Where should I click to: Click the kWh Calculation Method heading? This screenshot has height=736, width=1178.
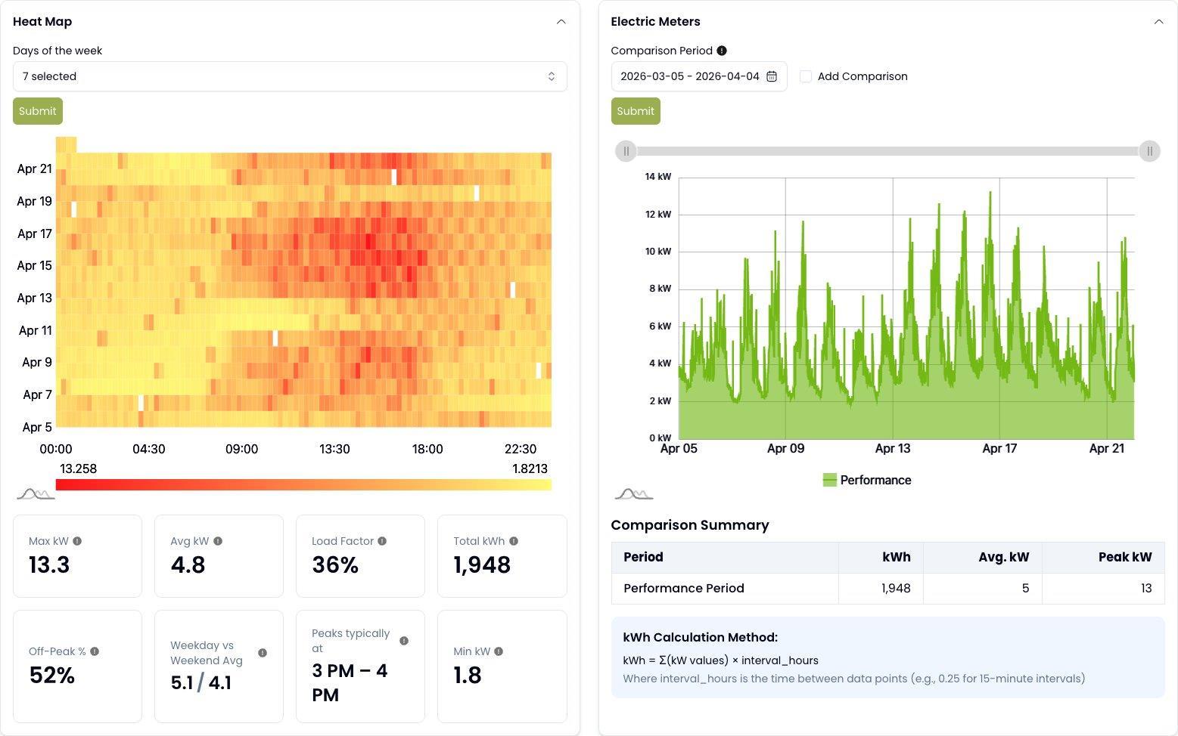point(700,638)
